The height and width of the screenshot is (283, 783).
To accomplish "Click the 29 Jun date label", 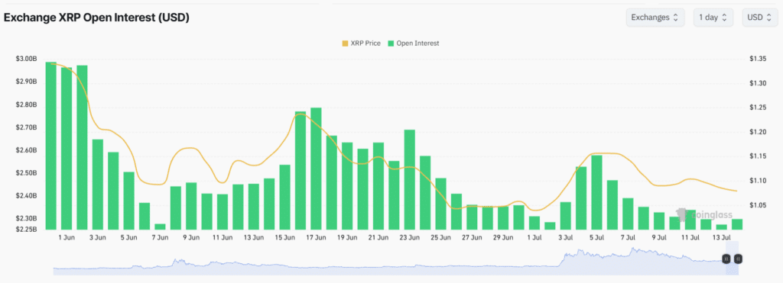I will coord(503,238).
